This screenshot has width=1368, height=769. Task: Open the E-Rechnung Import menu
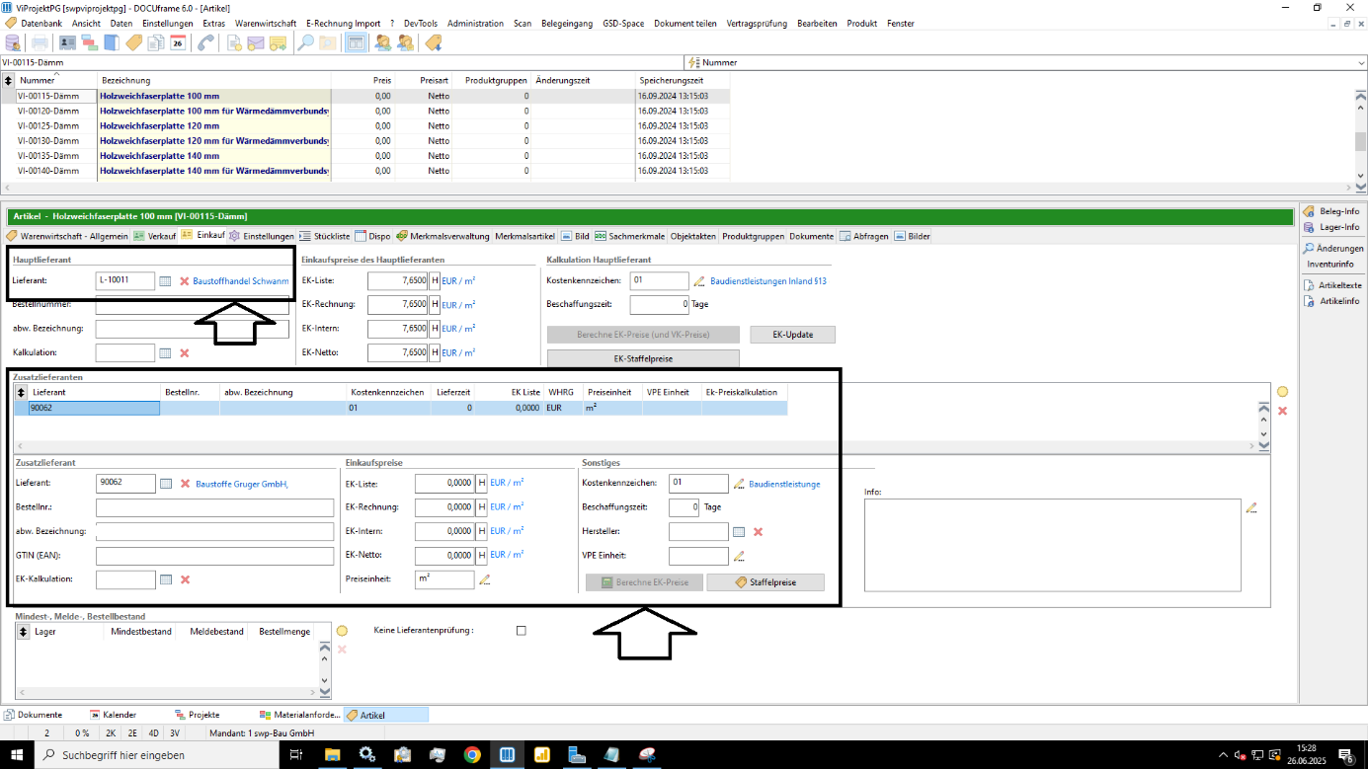(344, 23)
